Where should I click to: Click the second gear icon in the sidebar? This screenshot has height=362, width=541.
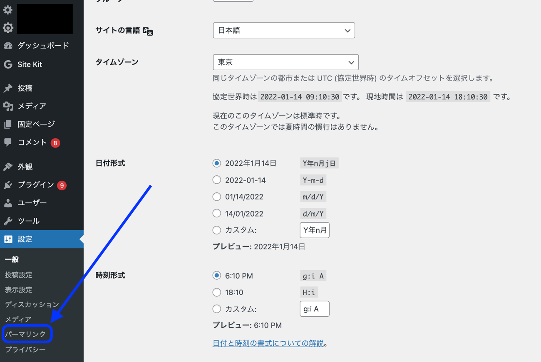(8, 28)
